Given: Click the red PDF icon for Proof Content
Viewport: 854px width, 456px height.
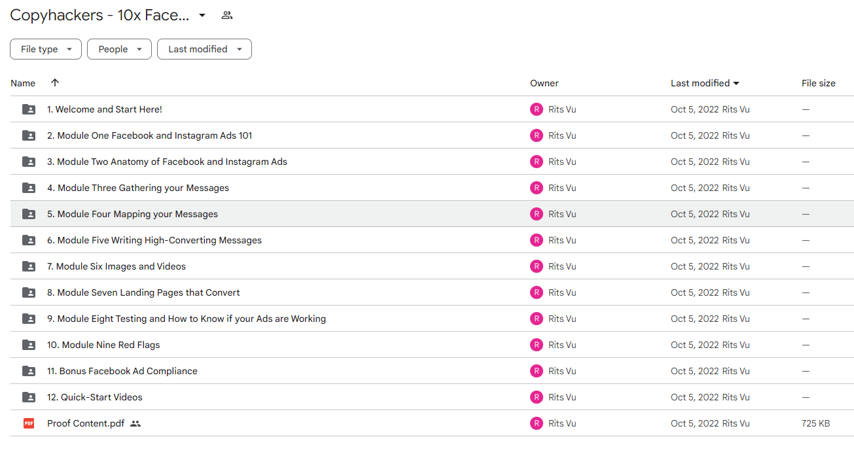Looking at the screenshot, I should (29, 423).
